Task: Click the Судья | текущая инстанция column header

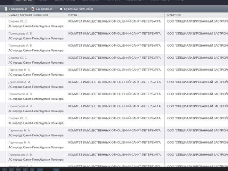Action: (x=28, y=15)
